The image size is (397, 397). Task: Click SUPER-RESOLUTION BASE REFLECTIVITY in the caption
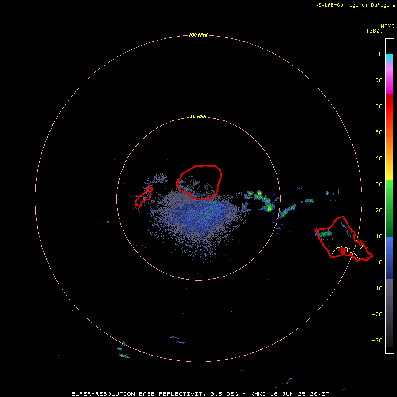(139, 394)
